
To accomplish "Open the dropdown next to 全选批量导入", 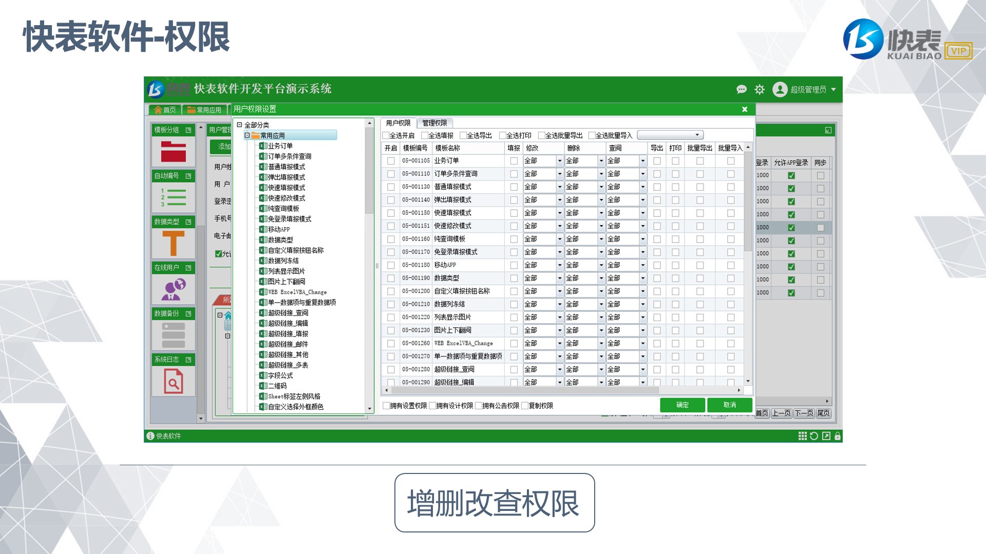I will (x=670, y=135).
